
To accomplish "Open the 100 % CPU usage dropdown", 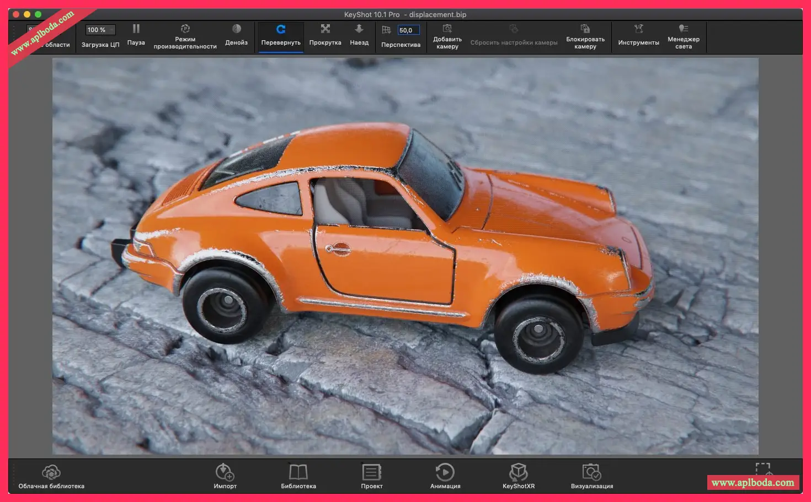I will [100, 30].
